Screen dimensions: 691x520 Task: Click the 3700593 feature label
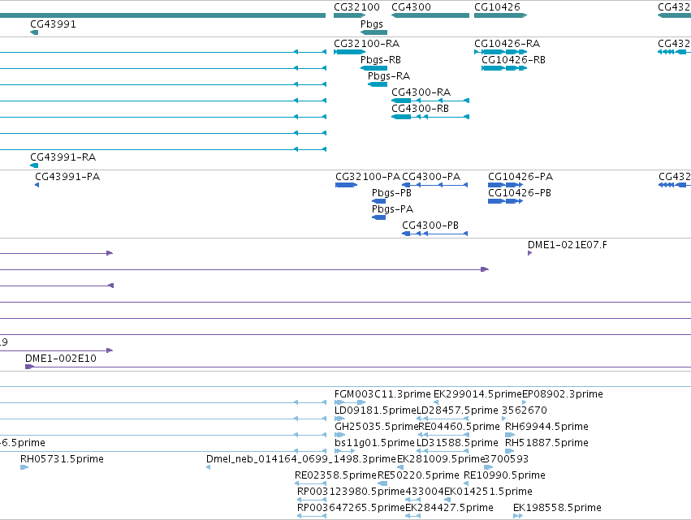click(506, 460)
